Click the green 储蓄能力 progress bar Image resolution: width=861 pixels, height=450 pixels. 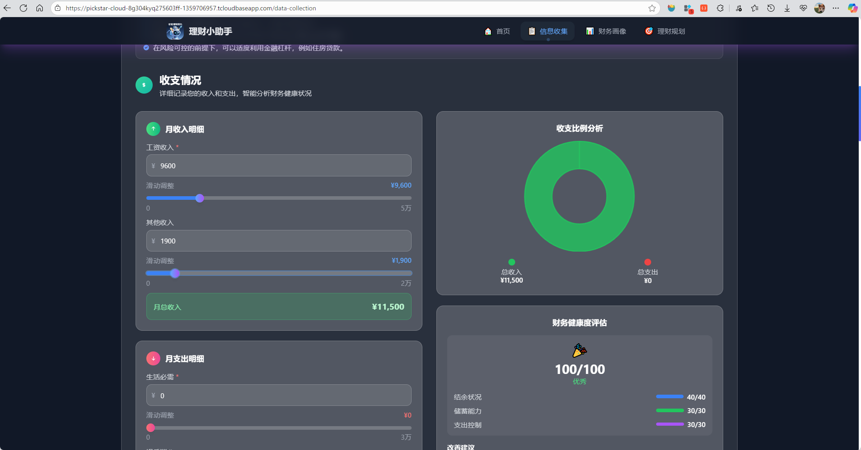pos(670,410)
